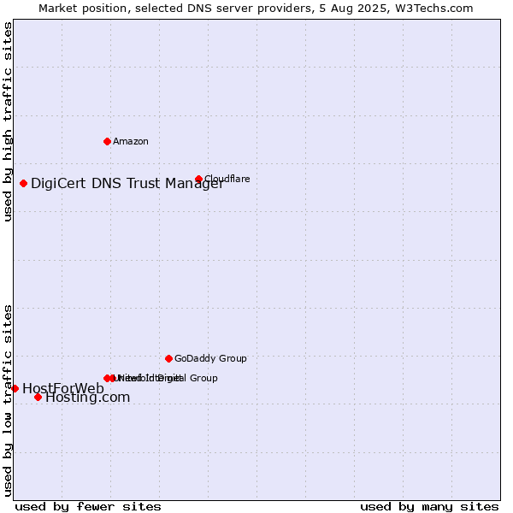Click the HostForWeb red data point
This screenshot has width=513, height=513.
point(15,388)
